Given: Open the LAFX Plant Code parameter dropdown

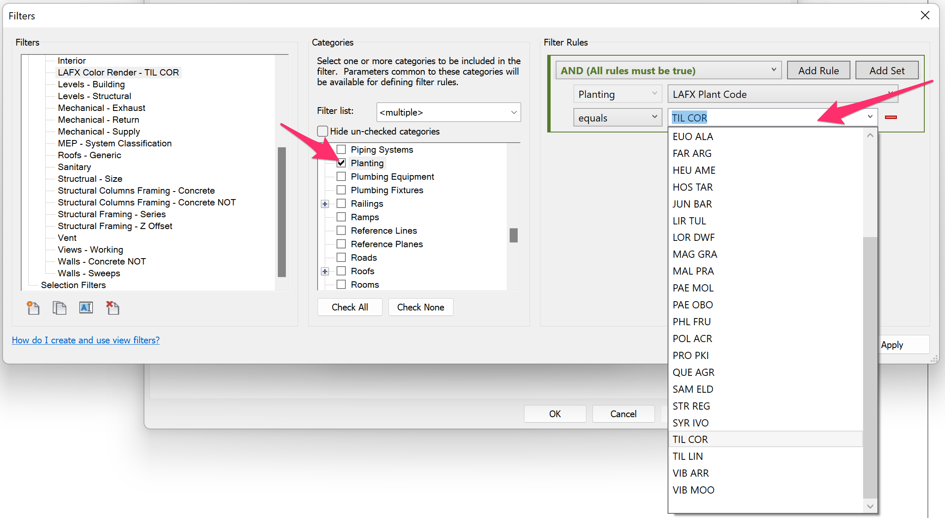Looking at the screenshot, I should pos(782,94).
